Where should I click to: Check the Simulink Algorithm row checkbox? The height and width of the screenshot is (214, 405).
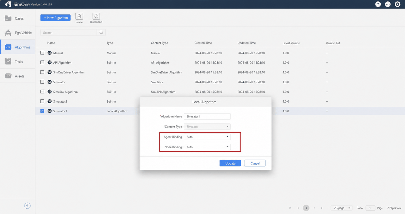tap(42, 92)
